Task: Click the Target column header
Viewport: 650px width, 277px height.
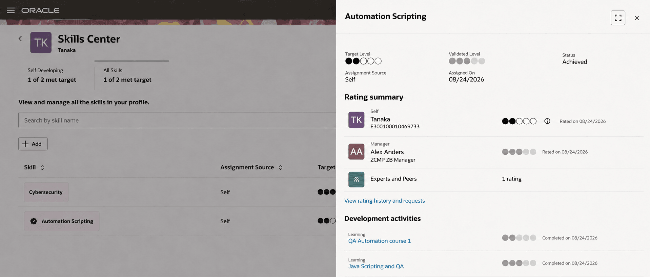Action: click(x=326, y=167)
